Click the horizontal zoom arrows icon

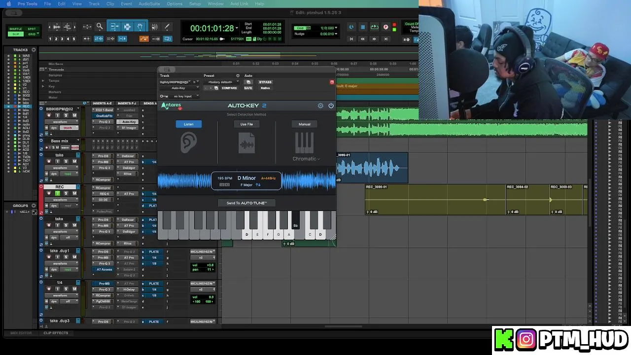87,27
